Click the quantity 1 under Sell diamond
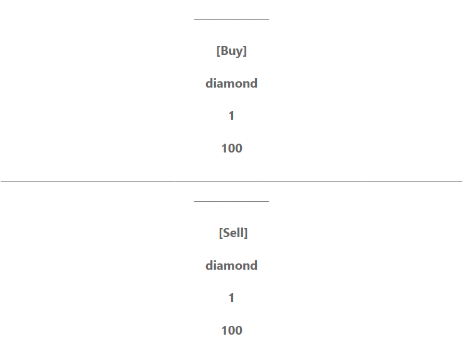The image size is (463, 363). pos(232,297)
